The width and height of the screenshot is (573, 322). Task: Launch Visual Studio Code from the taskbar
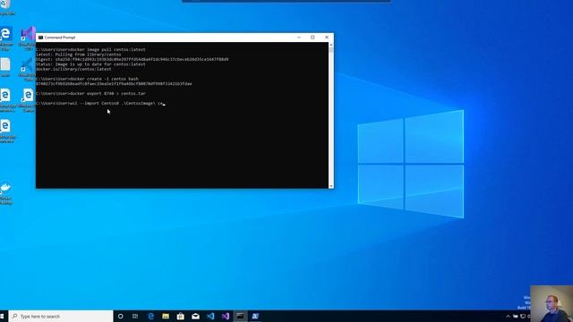click(210, 316)
